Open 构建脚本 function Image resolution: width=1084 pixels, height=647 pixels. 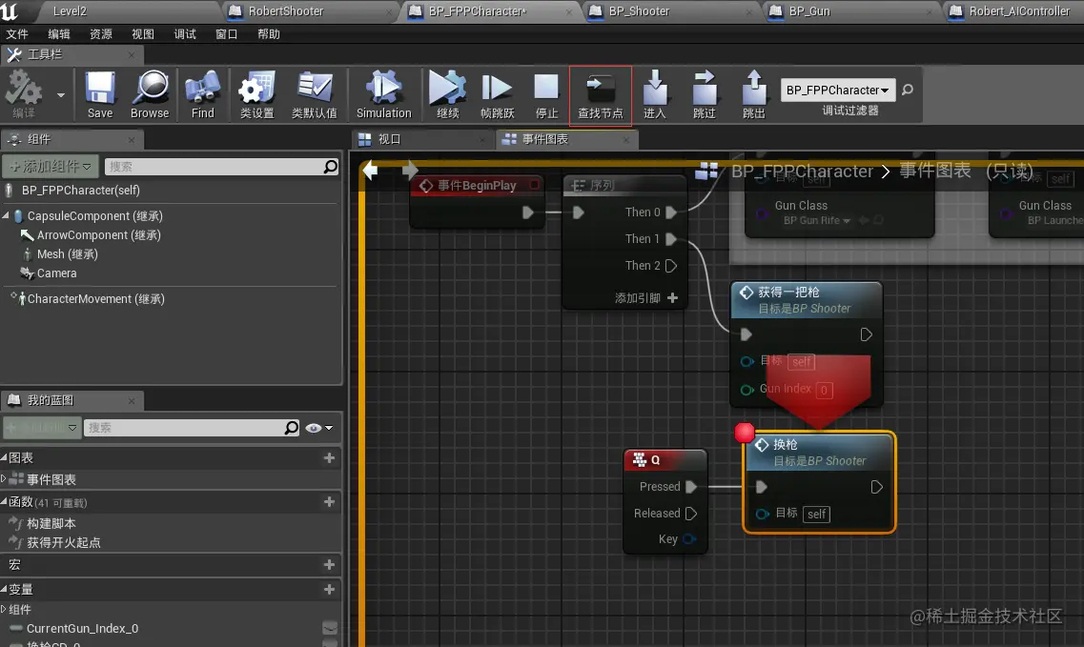click(x=51, y=523)
